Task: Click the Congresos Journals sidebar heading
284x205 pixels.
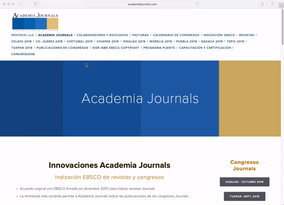Action: click(244, 165)
